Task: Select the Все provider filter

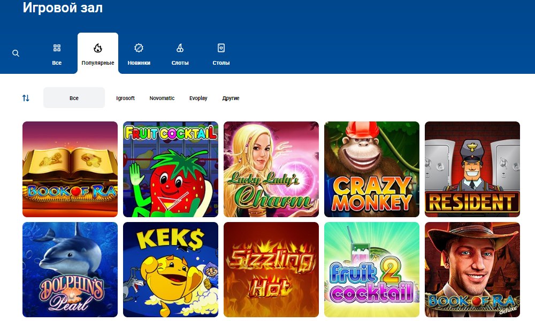Action: (x=74, y=98)
